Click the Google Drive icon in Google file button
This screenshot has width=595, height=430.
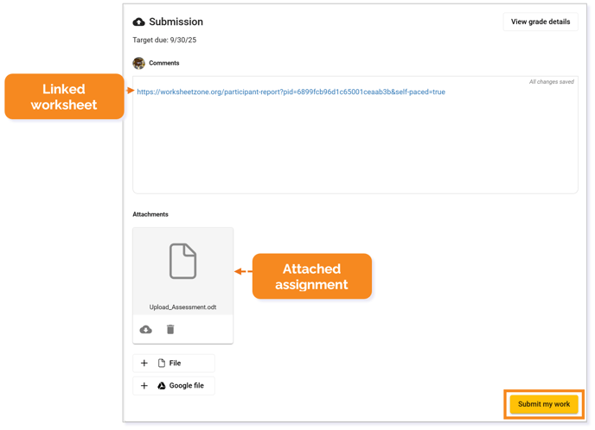pyautogui.click(x=162, y=386)
